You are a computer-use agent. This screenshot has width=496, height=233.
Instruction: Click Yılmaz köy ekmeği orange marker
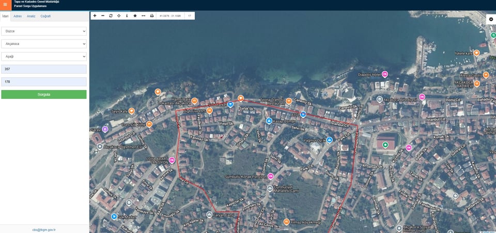(x=286, y=222)
